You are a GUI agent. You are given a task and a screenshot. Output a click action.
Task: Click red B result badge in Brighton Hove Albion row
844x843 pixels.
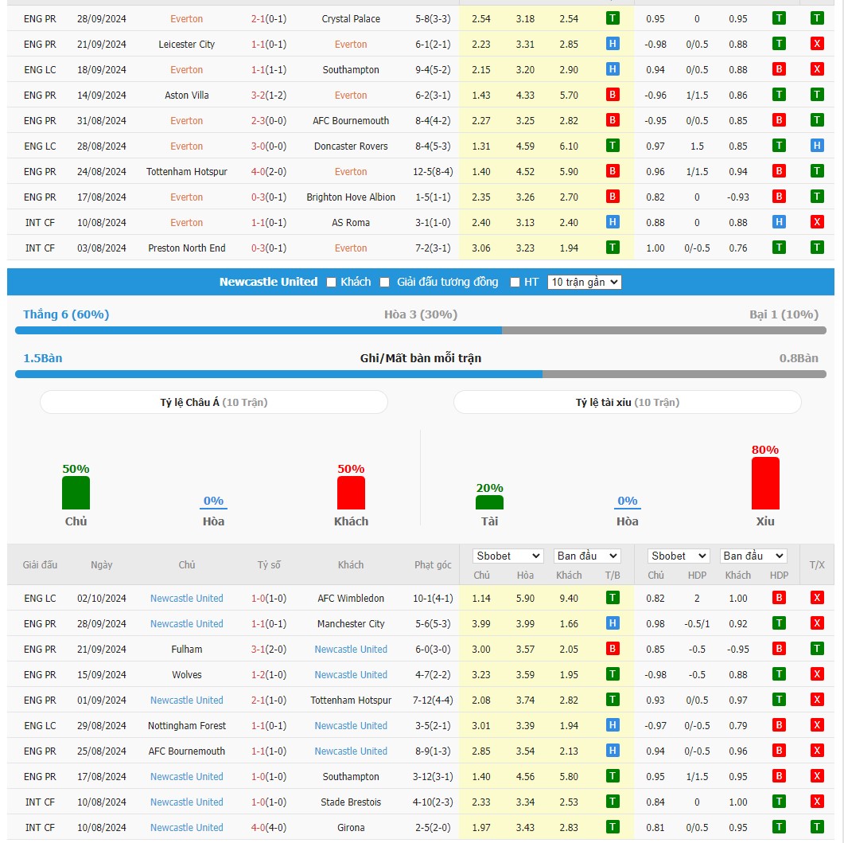point(613,197)
